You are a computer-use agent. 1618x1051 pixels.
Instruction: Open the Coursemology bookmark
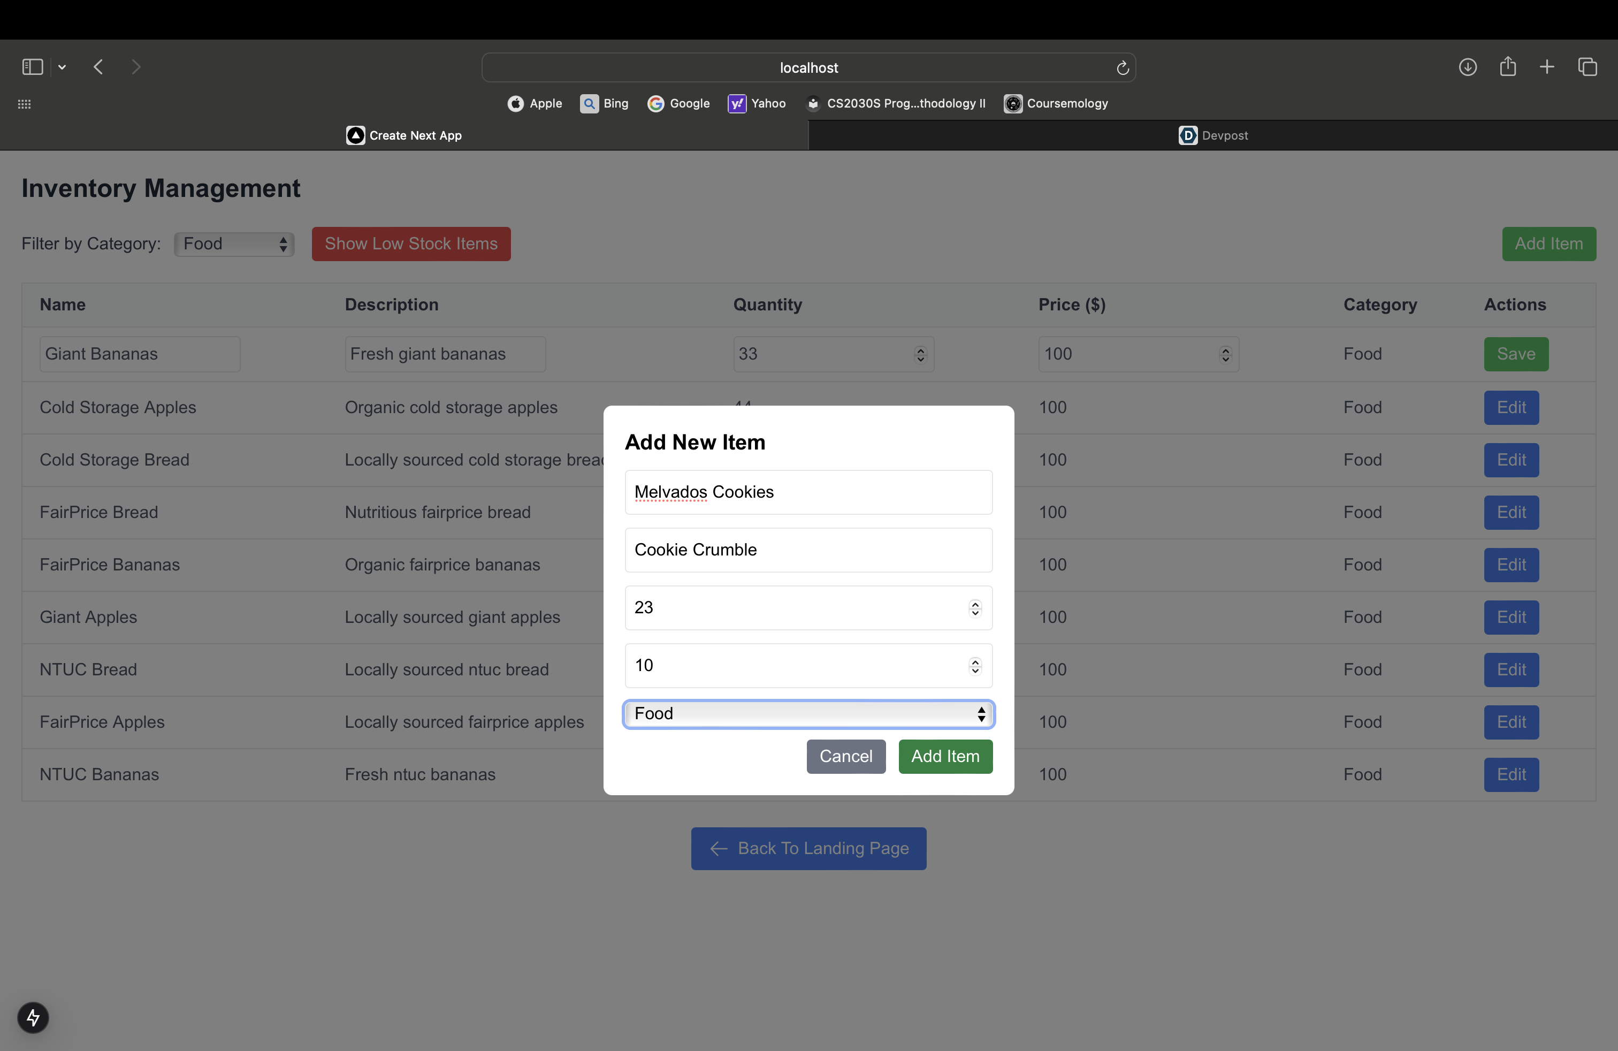1056,103
